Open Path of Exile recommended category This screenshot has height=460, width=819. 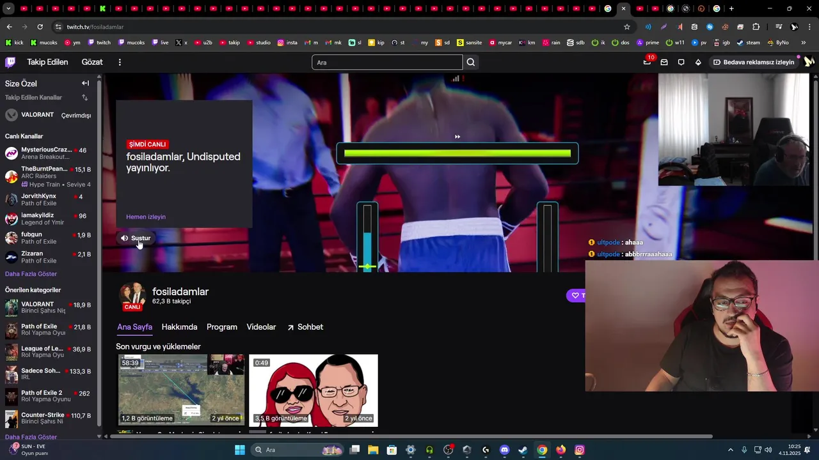coord(48,330)
